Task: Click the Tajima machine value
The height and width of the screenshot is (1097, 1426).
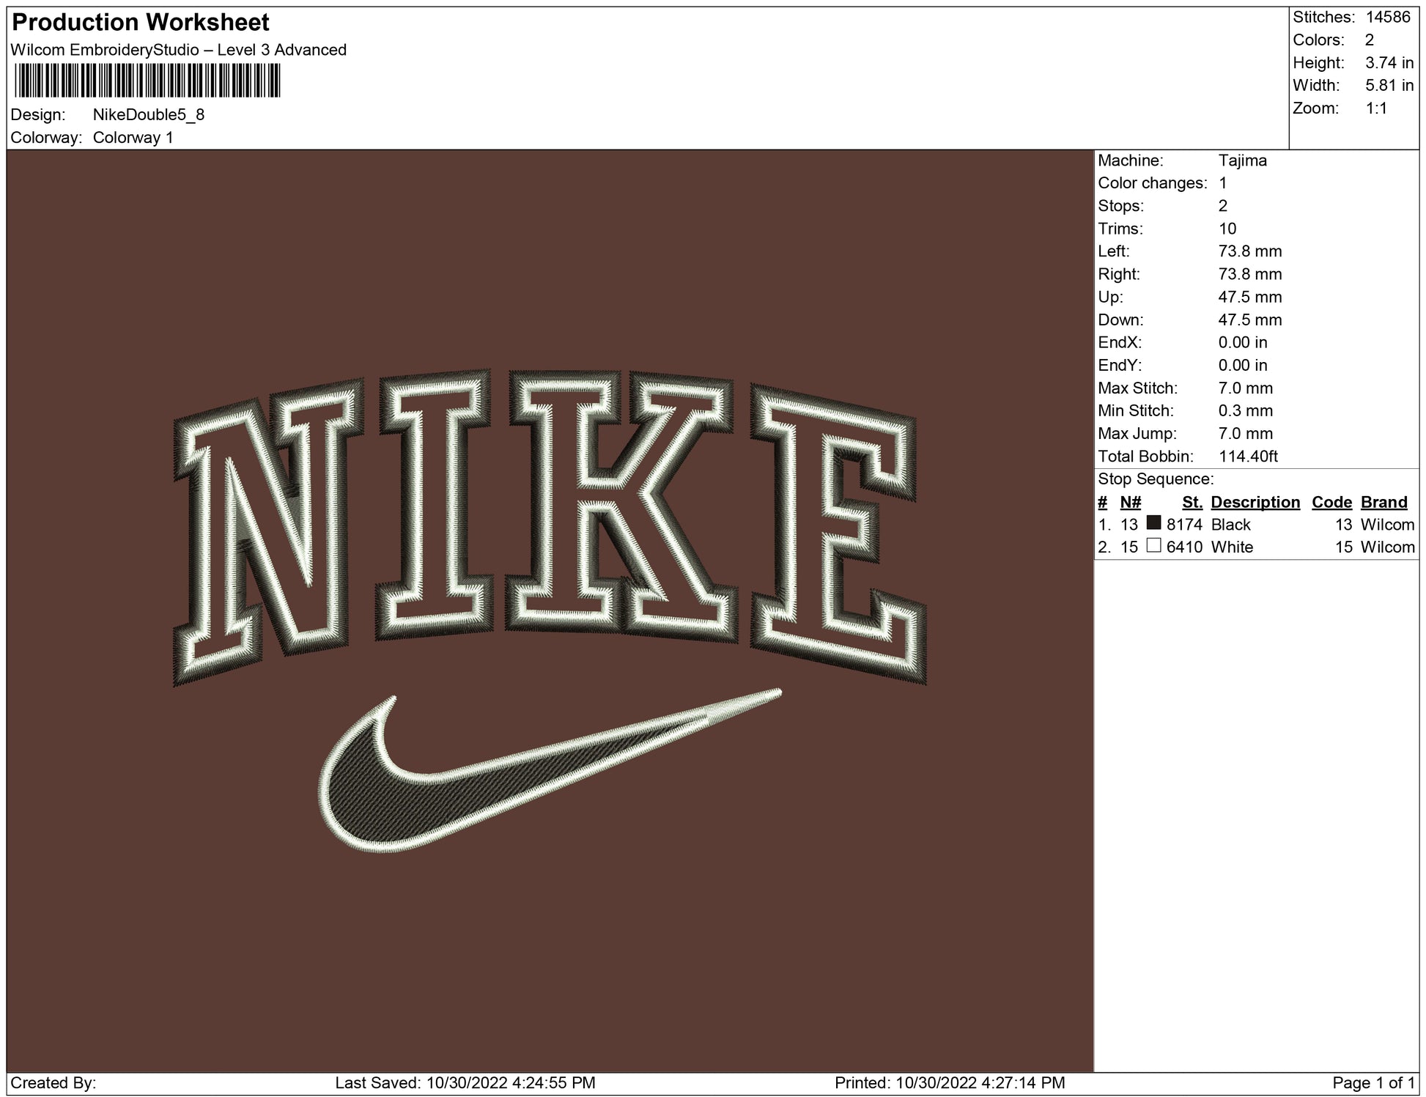Action: pos(1242,160)
